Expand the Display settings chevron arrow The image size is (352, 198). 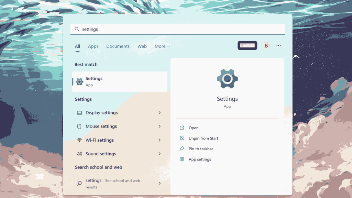(x=159, y=113)
